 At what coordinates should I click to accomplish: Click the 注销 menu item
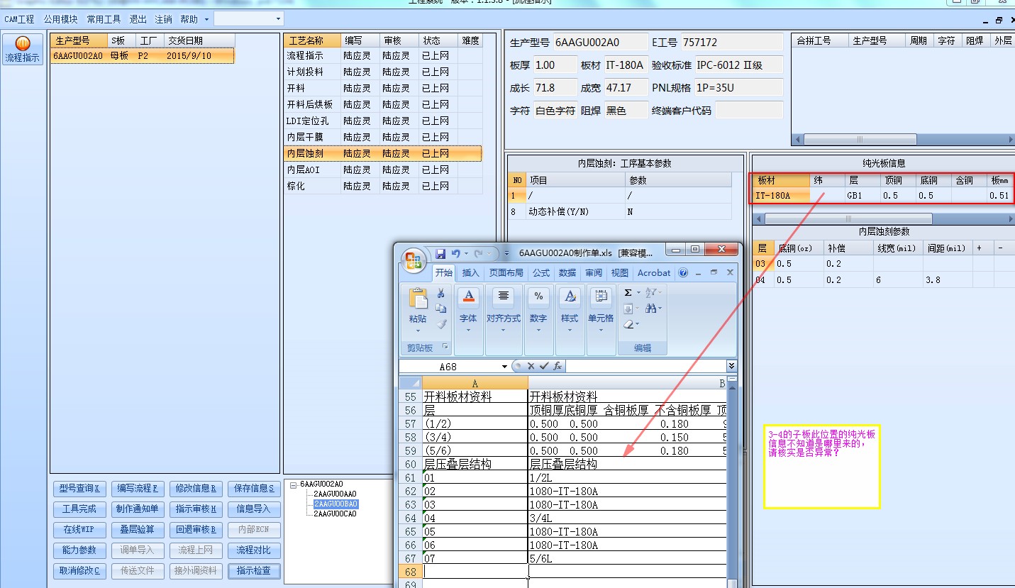(163, 20)
